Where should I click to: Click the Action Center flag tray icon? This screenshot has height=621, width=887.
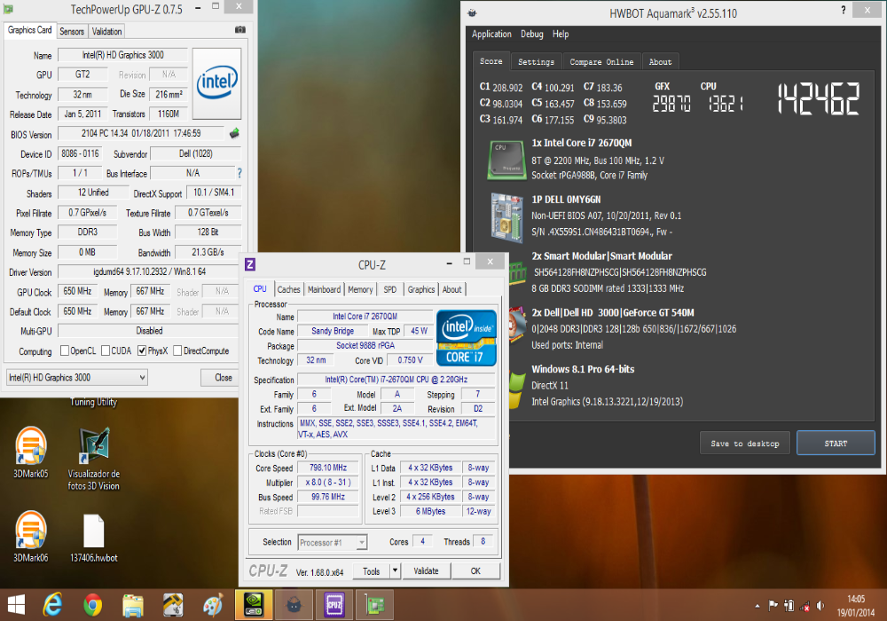pos(773,606)
